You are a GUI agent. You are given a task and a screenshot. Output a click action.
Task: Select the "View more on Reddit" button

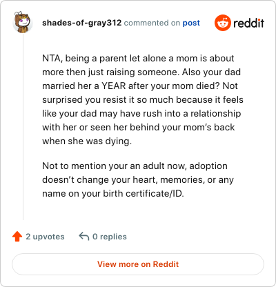pos(138,264)
